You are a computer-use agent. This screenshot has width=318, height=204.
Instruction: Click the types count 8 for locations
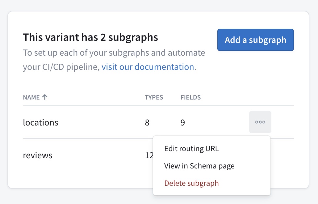tap(147, 122)
